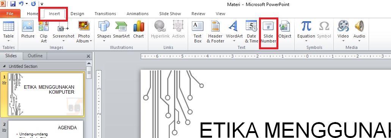The height and width of the screenshot is (138, 391).
Task: Switch to the View tab
Action: pos(220,14)
